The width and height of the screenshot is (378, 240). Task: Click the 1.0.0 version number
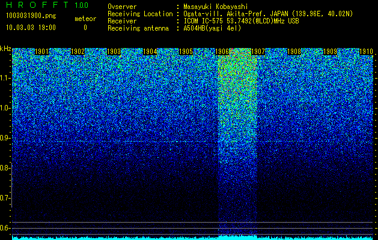pos(82,5)
